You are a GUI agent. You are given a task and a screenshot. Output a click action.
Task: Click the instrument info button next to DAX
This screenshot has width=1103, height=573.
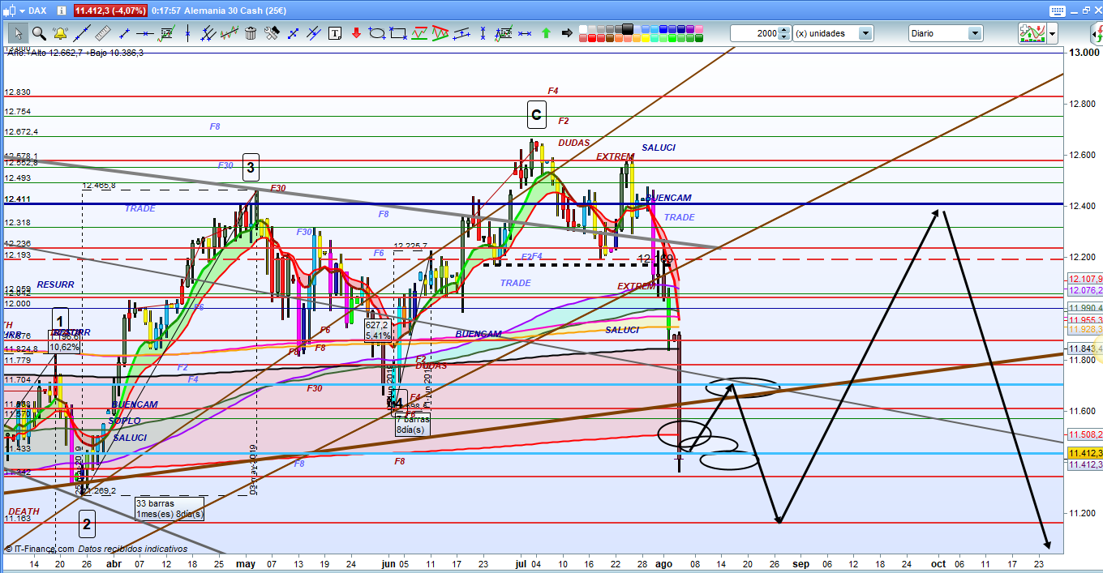60,11
